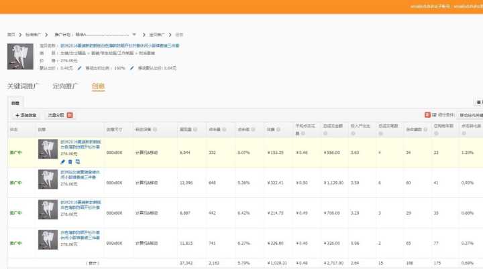Screen dimensions: 483x269
Task: Switch to the 定向推广 tab
Action: (66, 86)
